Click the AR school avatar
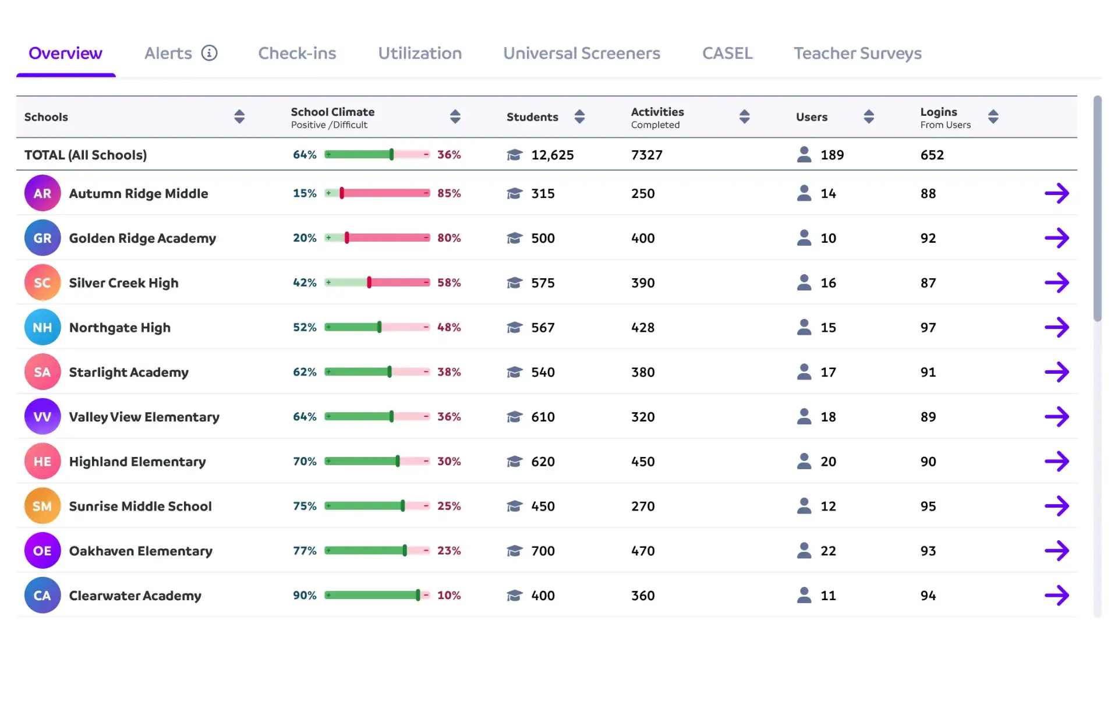Image resolution: width=1118 pixels, height=723 pixels. pyautogui.click(x=43, y=193)
